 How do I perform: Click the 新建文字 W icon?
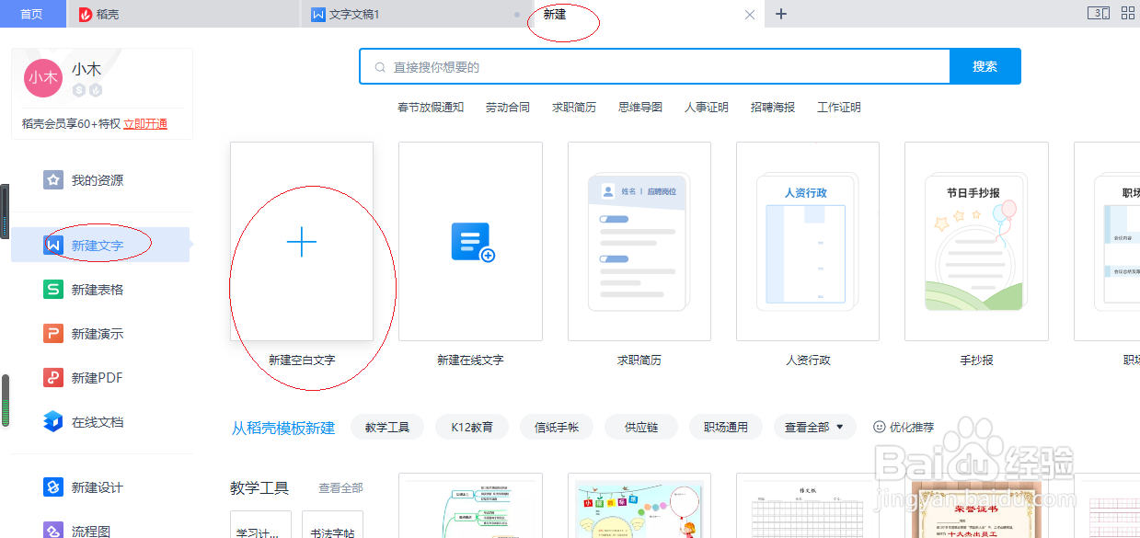[53, 246]
